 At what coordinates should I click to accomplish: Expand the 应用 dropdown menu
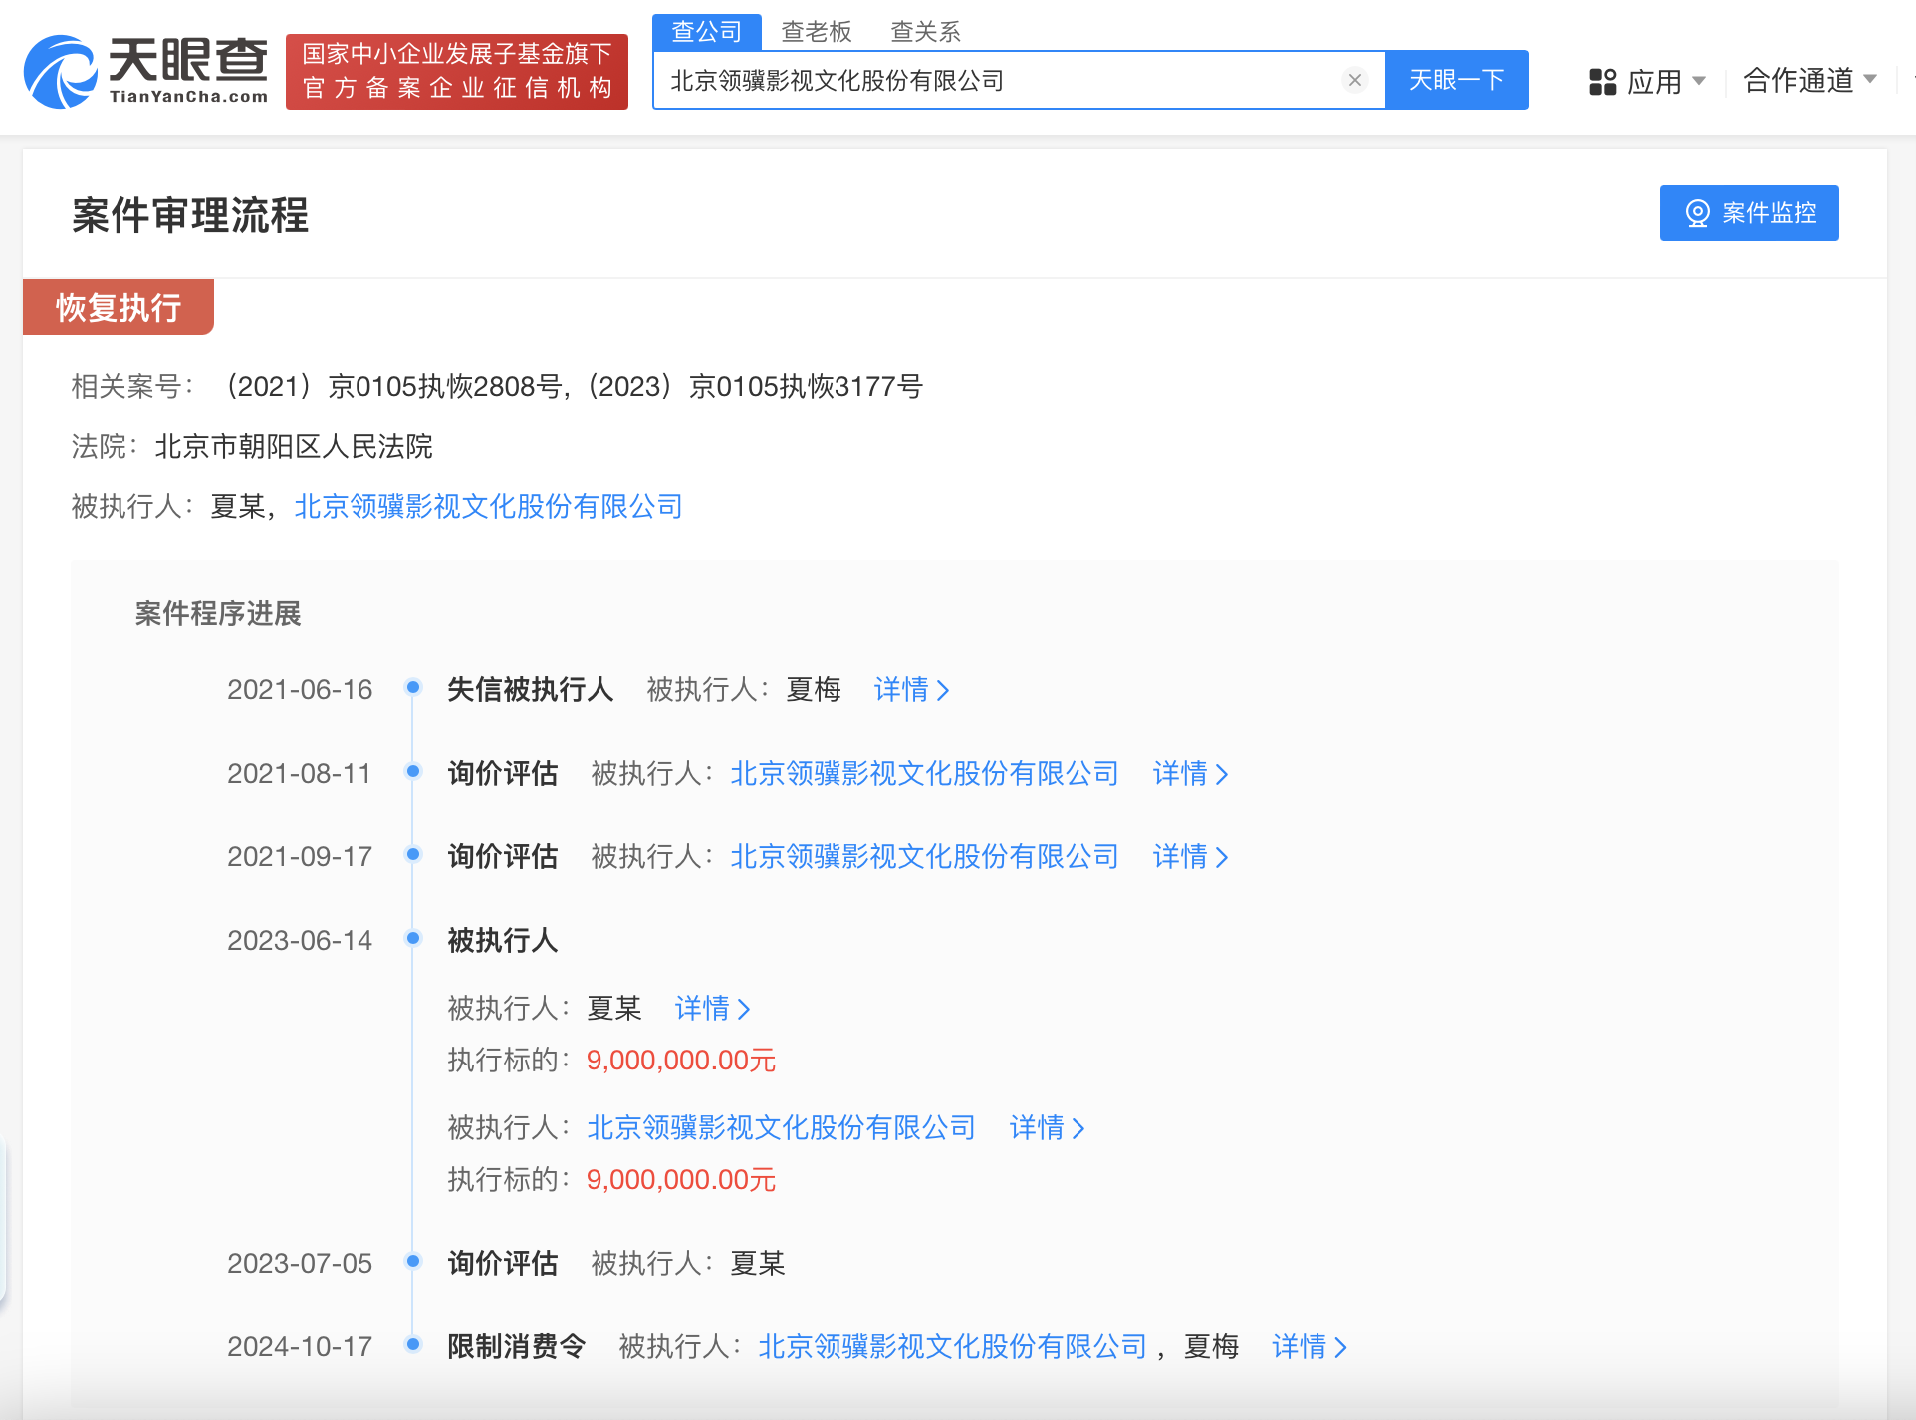click(1699, 80)
